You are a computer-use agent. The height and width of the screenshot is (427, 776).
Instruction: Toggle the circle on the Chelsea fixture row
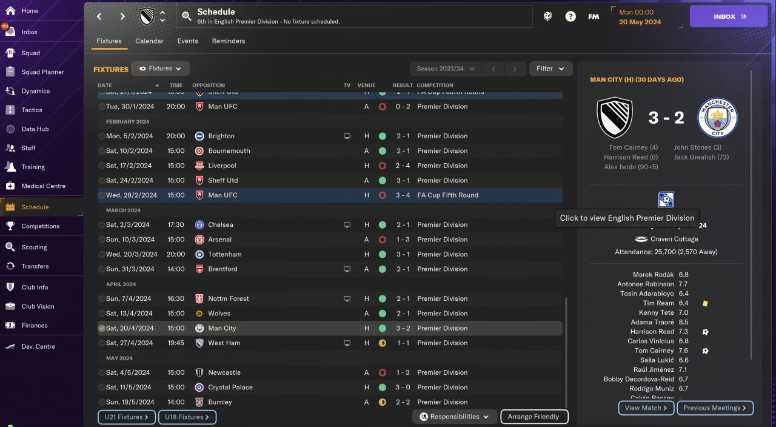(x=101, y=225)
